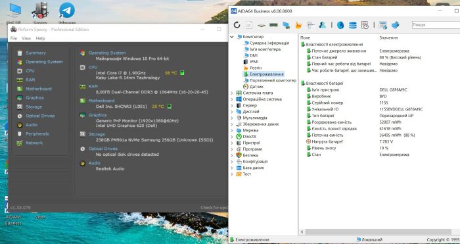The width and height of the screenshot is (460, 244).
Task: Click the CPU heading link in Speccy summary
Action: pos(93,67)
